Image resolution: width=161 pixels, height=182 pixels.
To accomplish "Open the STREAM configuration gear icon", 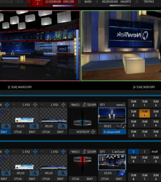I will 97,2.
